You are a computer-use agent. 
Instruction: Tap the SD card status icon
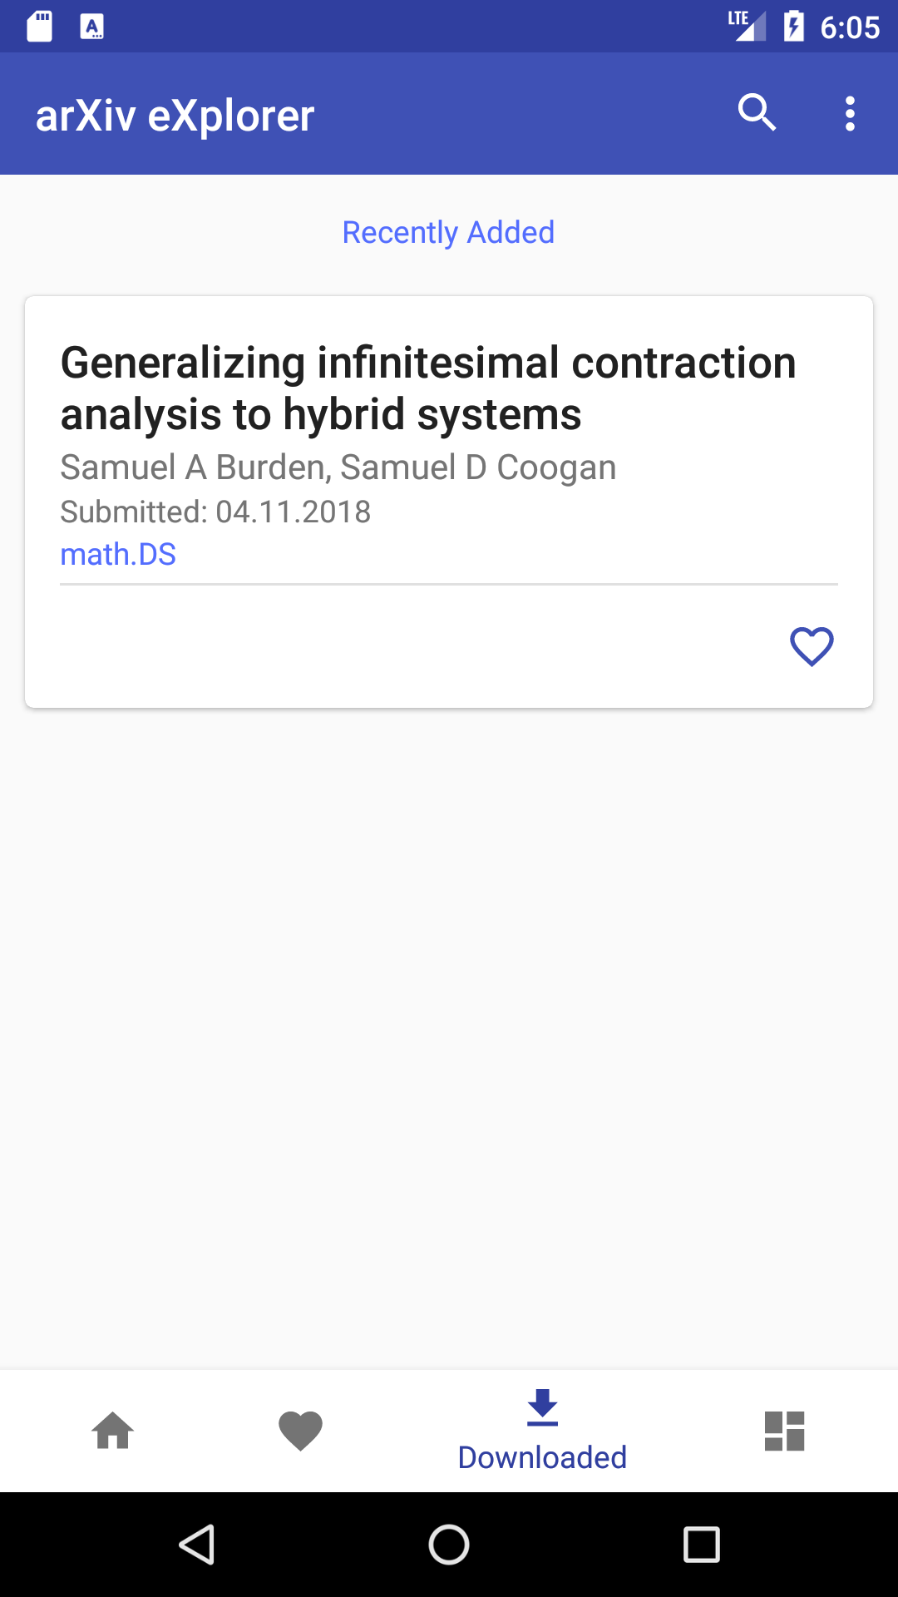[39, 27]
